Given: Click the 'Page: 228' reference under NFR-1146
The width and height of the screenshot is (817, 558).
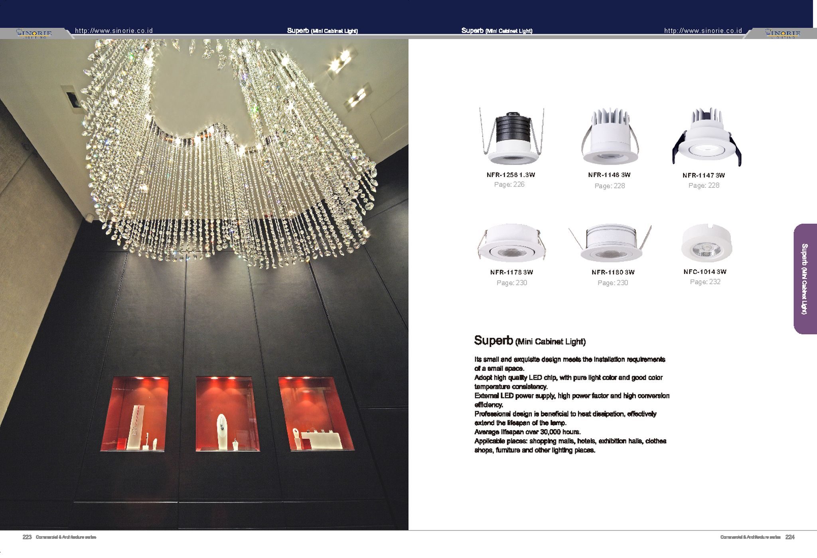Looking at the screenshot, I should [x=610, y=186].
